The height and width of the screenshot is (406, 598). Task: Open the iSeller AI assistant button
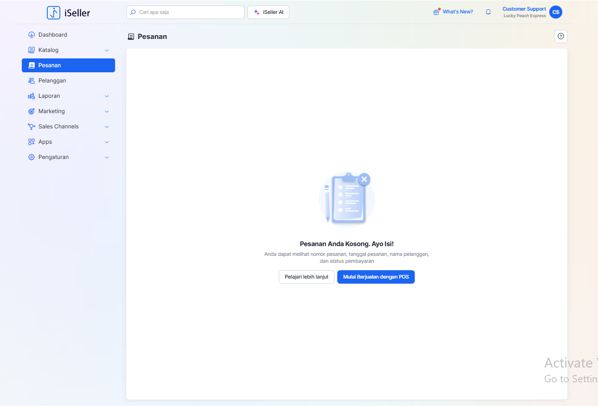coord(268,12)
